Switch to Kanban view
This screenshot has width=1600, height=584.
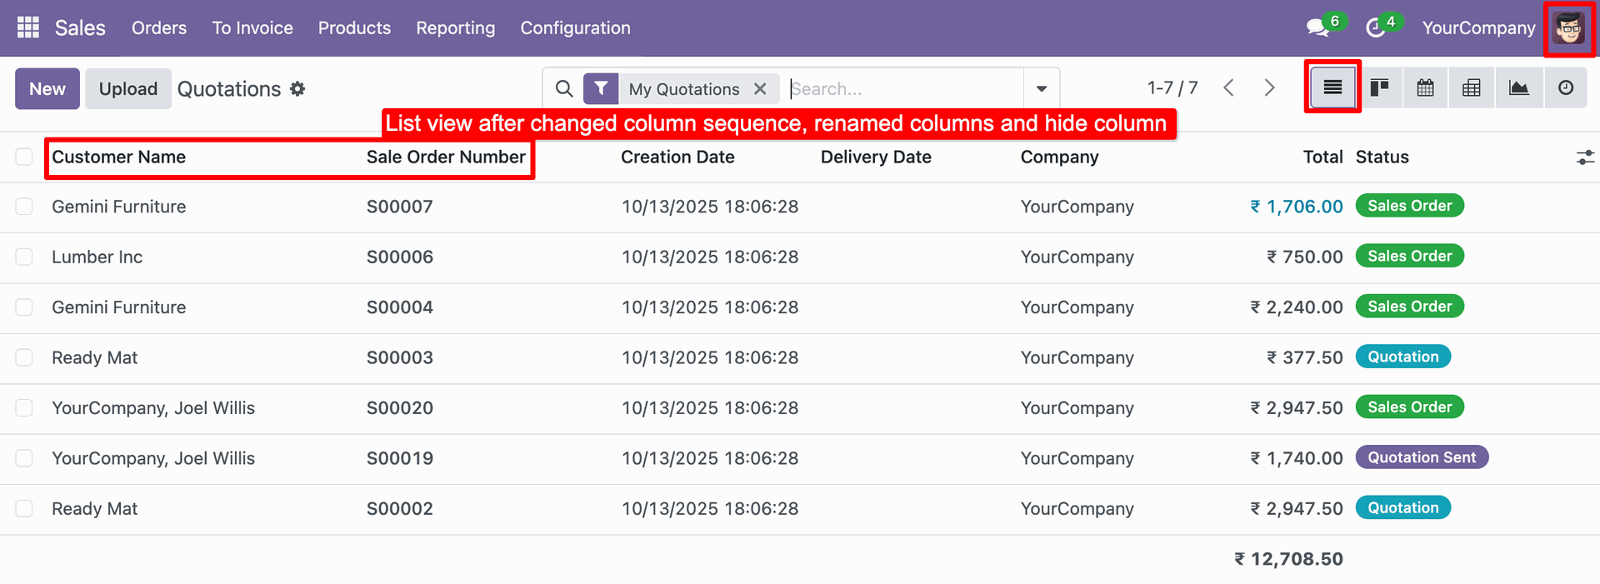coord(1379,87)
